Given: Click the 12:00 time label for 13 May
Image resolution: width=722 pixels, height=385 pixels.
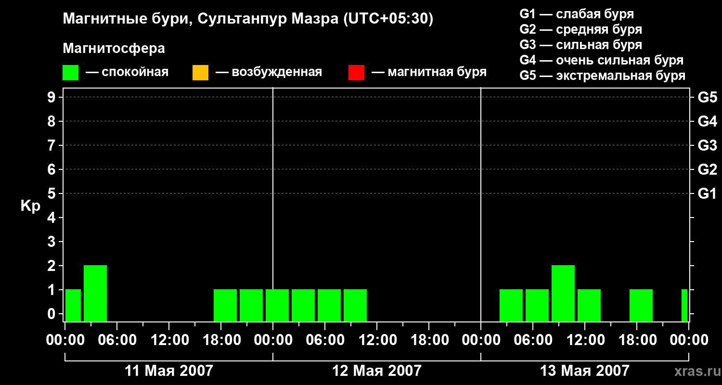Looking at the screenshot, I should point(585,340).
